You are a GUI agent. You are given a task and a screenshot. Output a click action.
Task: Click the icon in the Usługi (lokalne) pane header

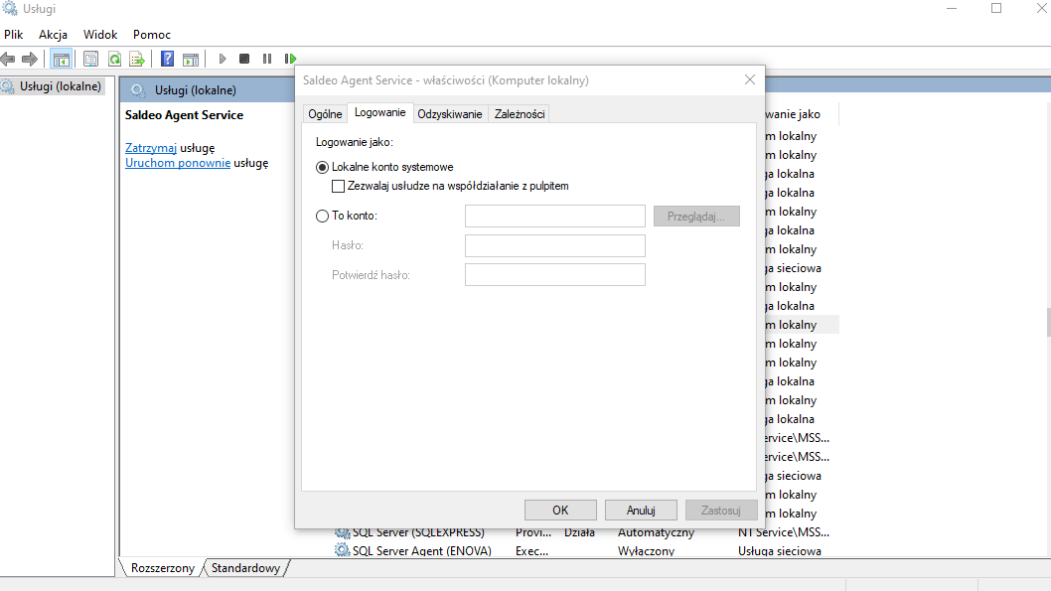click(x=138, y=89)
